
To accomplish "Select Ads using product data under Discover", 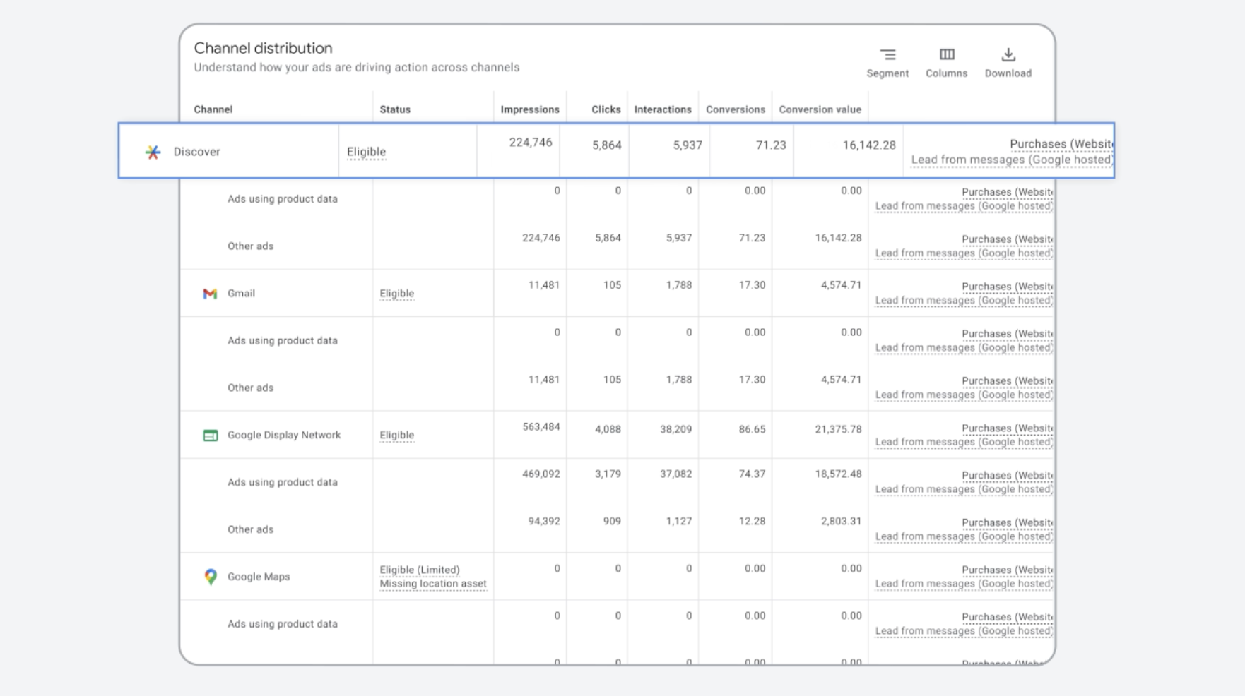I will 282,199.
